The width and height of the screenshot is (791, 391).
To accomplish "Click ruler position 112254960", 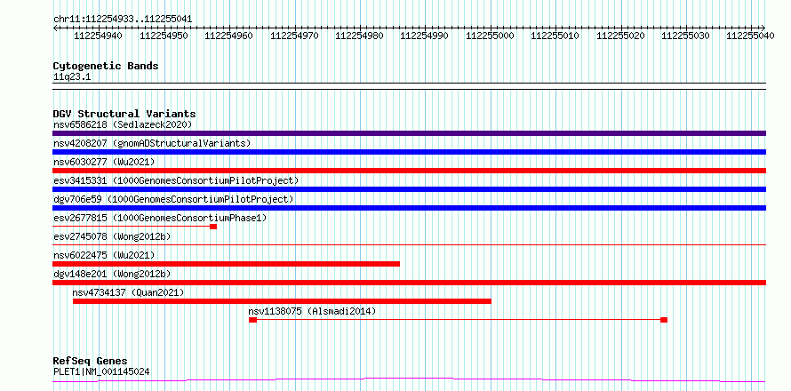I will 228,36.
